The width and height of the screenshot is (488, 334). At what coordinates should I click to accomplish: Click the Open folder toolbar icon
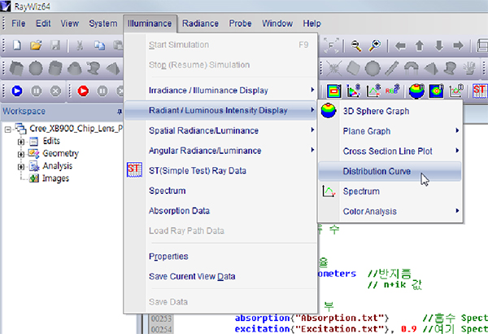click(37, 46)
